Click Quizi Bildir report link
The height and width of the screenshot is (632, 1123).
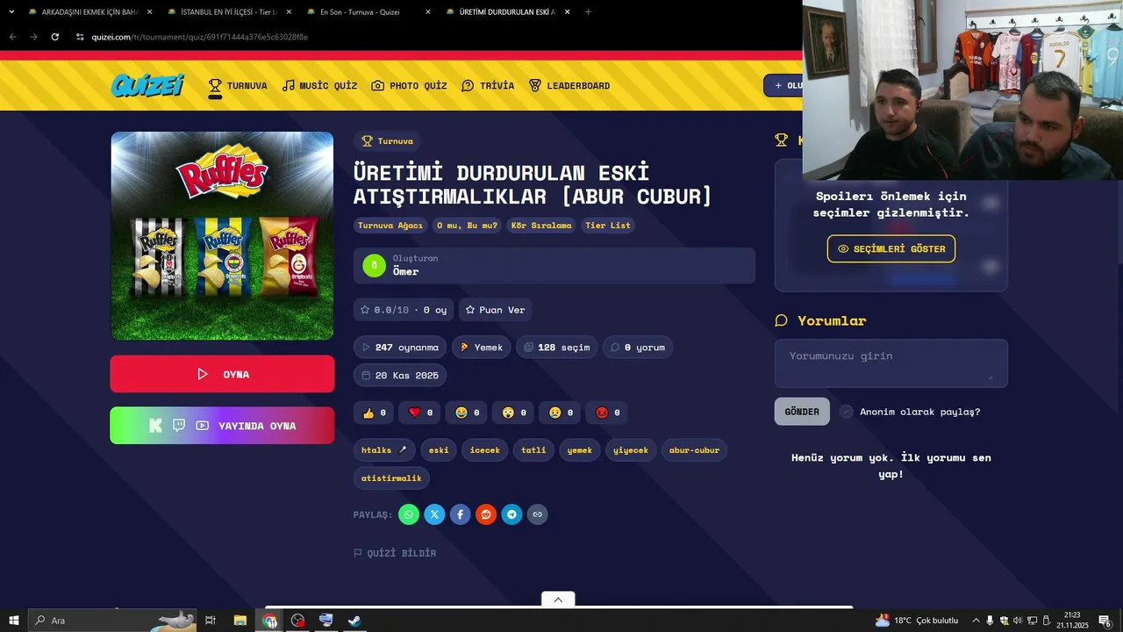395,553
